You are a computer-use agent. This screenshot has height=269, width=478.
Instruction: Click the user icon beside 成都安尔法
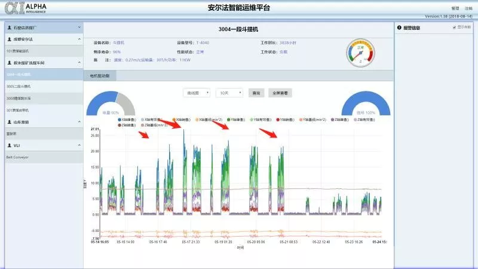pos(8,39)
